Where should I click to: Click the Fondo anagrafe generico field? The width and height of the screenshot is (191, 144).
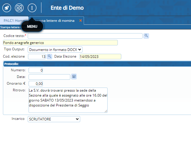pyautogui.click(x=60, y=43)
